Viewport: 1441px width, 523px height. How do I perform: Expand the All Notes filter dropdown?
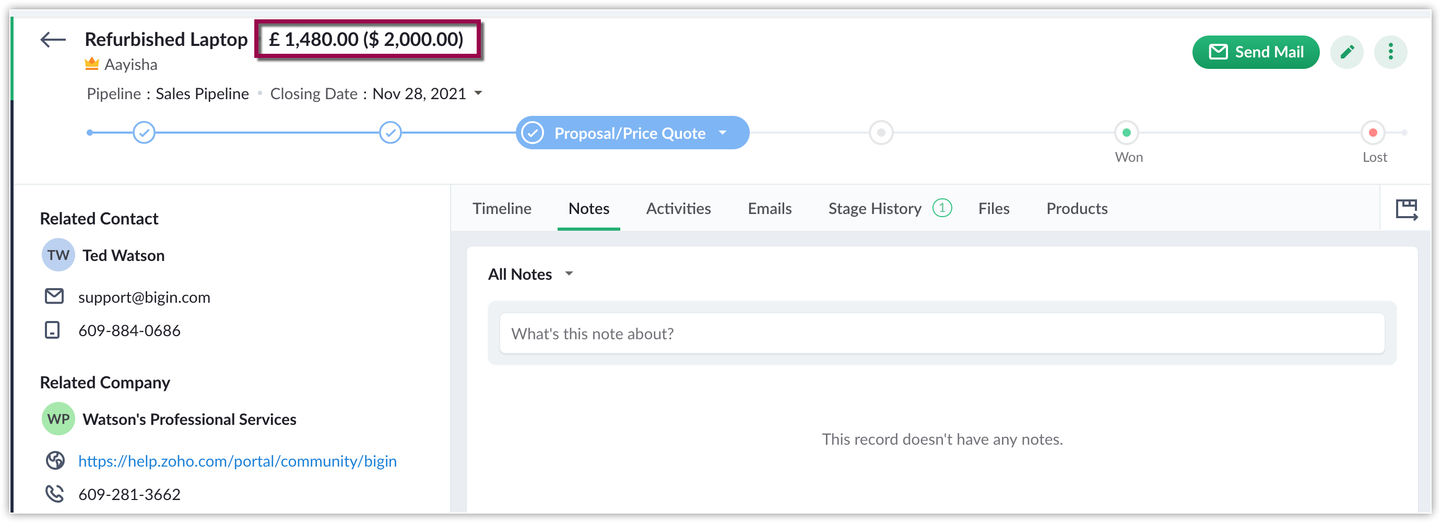tap(569, 274)
